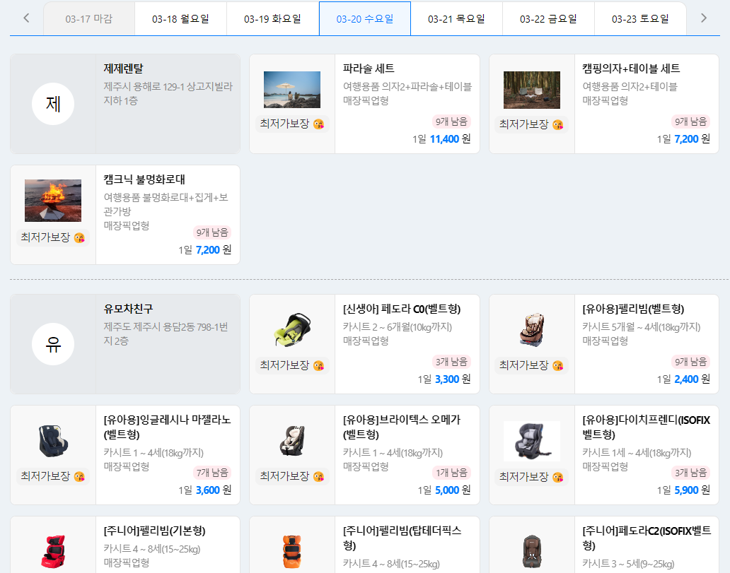Select the 03-23 토요일 tab
Screen dimensions: 730x573
(641, 19)
